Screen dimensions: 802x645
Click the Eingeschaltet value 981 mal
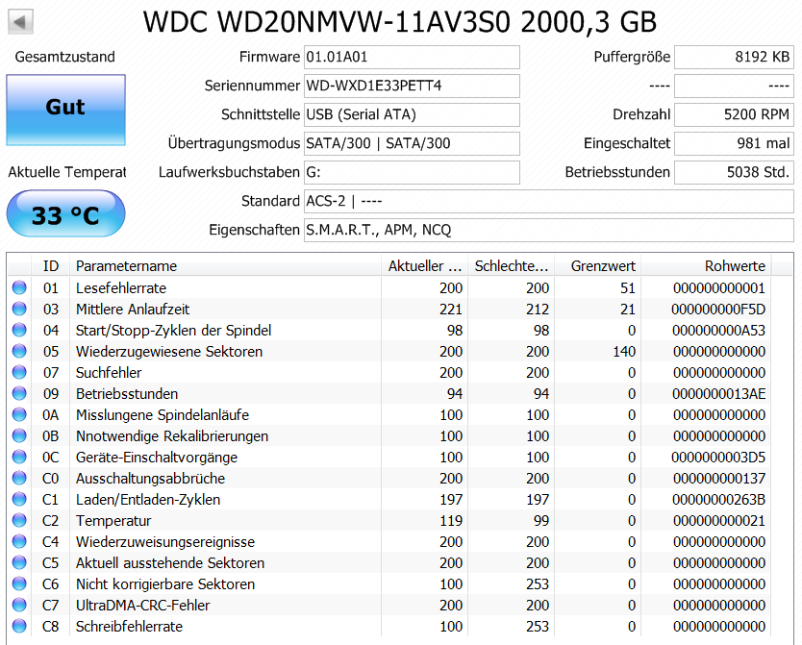pyautogui.click(x=734, y=143)
